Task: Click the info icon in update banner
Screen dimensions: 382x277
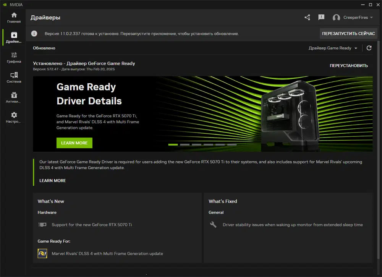Action: coord(34,34)
